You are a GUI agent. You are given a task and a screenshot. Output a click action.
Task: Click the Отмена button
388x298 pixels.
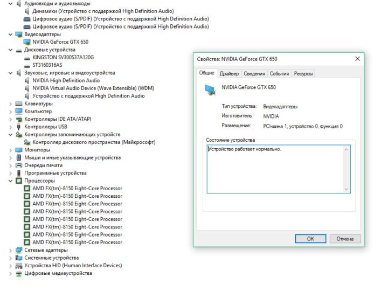(345, 239)
